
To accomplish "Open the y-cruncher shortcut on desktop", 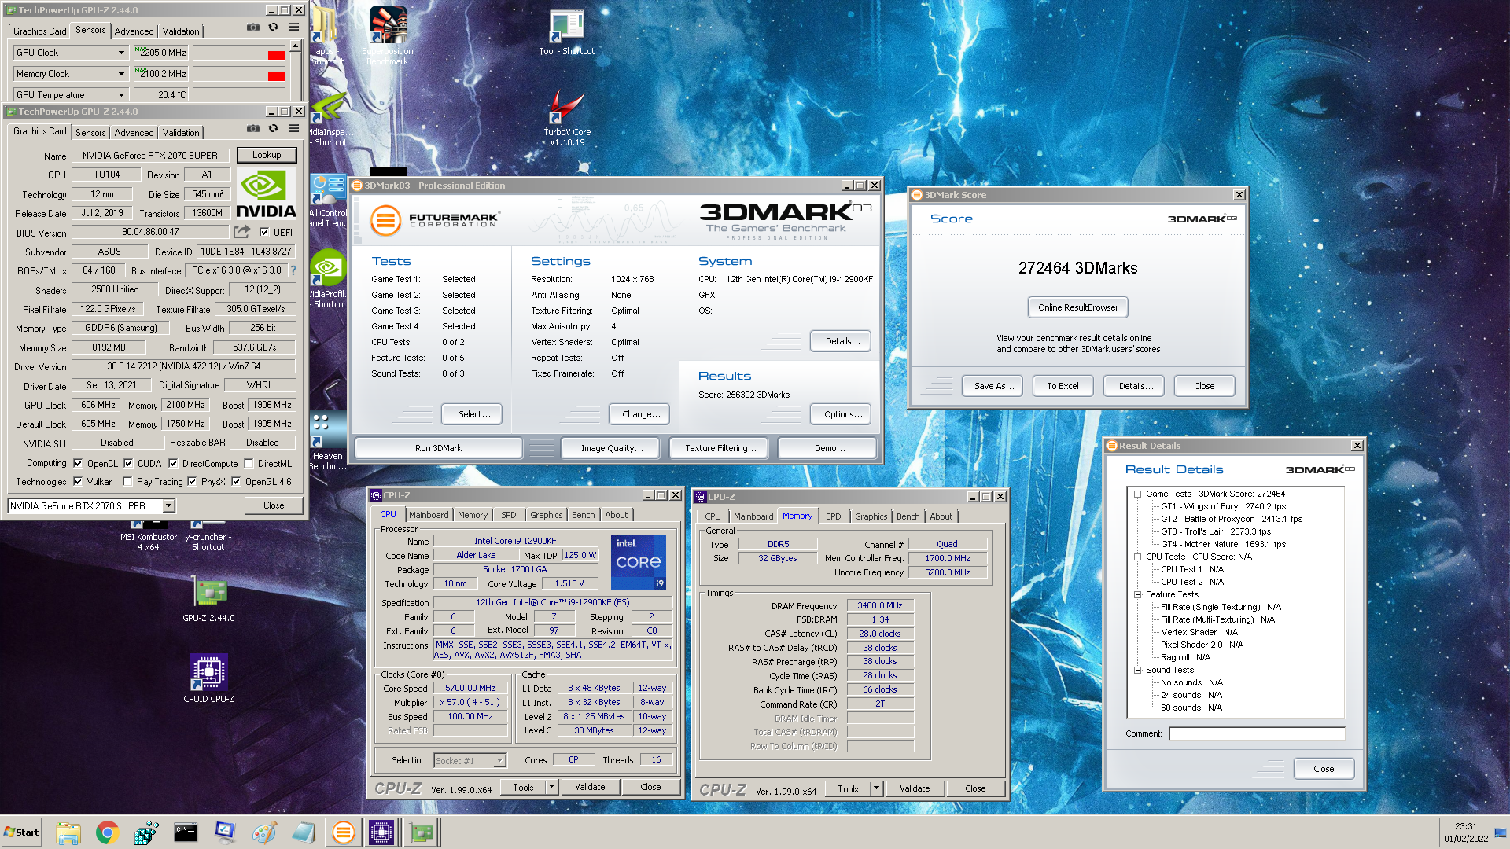I will [x=208, y=535].
